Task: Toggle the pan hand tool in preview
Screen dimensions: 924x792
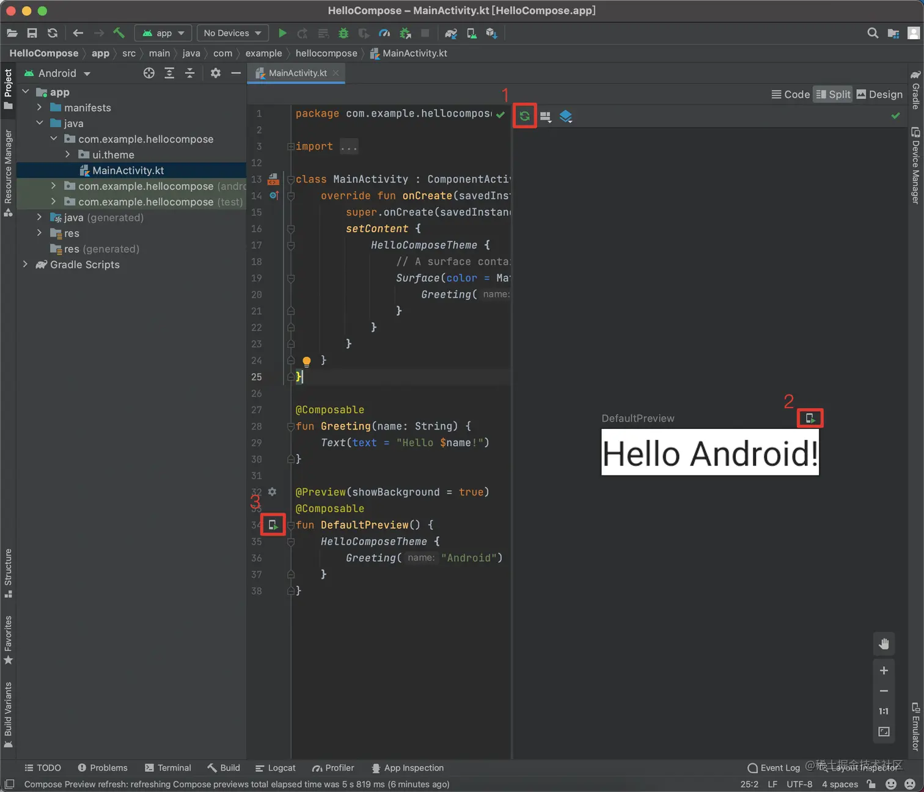Action: click(884, 643)
